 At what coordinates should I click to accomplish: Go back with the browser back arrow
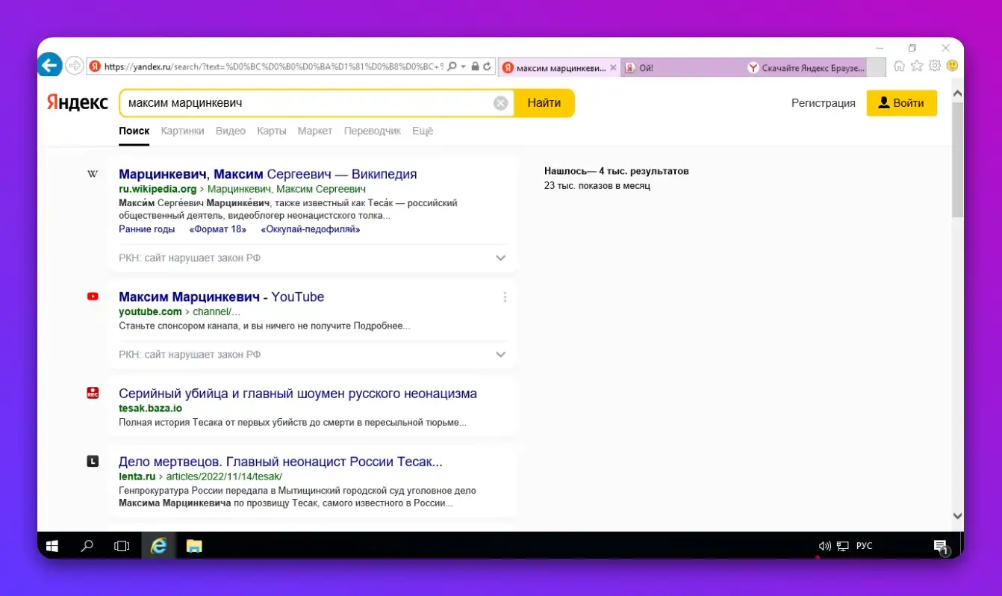coord(49,66)
